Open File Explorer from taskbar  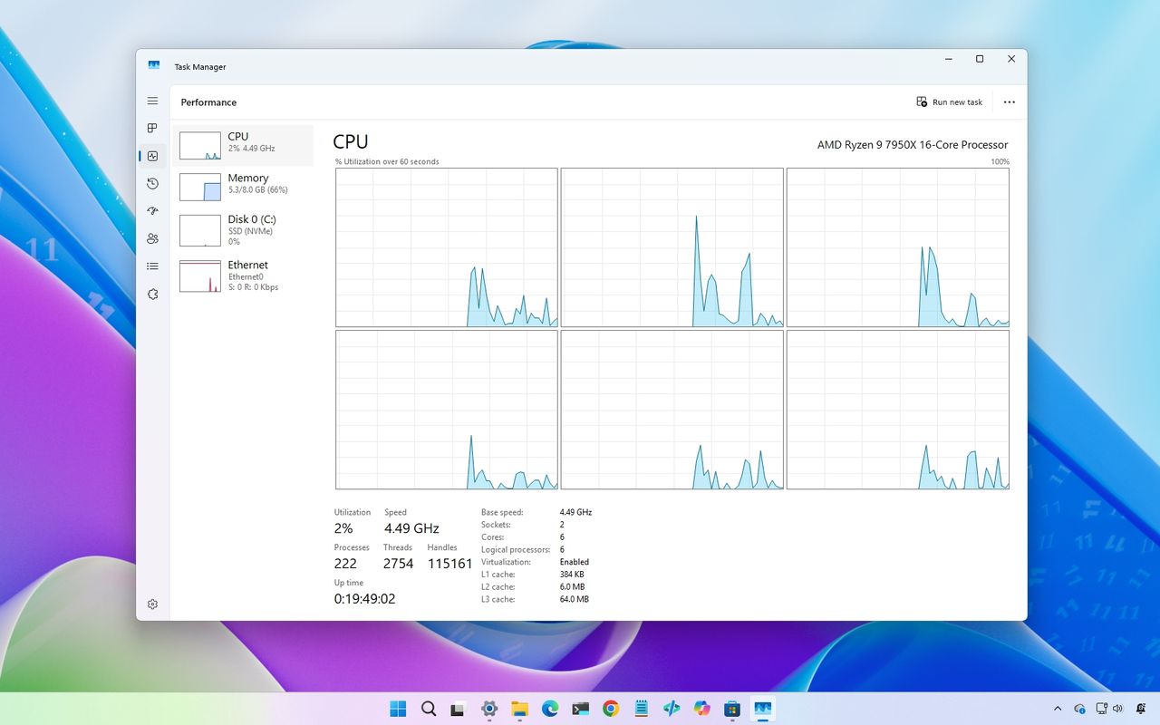pyautogui.click(x=519, y=709)
